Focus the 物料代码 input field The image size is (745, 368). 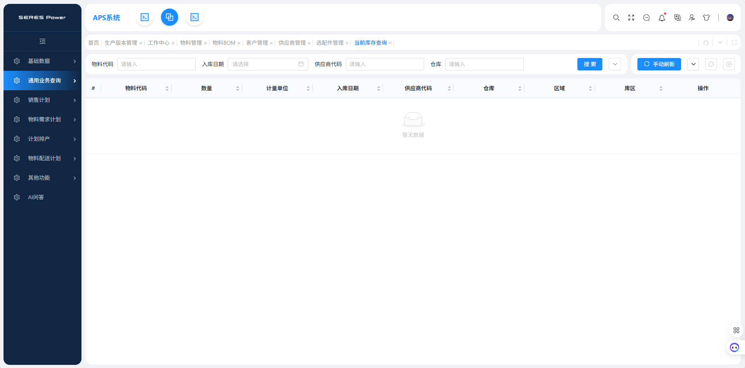click(x=156, y=64)
